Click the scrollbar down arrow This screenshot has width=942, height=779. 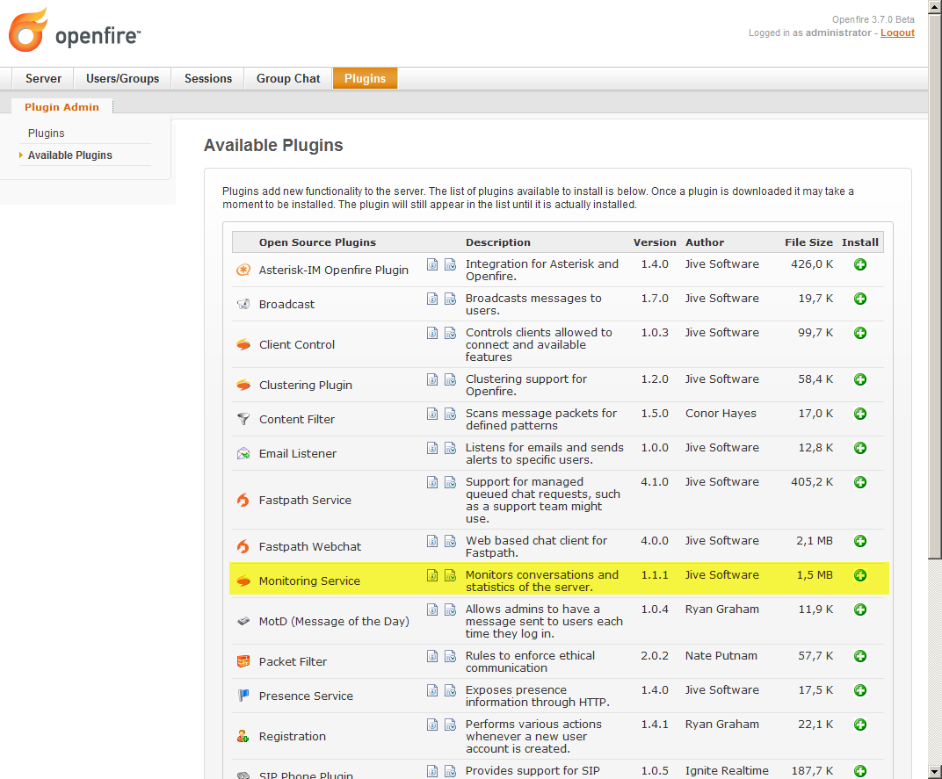coord(935,772)
